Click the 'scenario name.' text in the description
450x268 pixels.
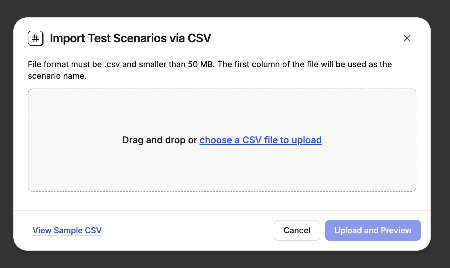[57, 76]
